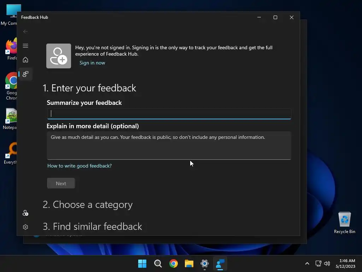Expand the Find similar feedback step

(x=92, y=226)
